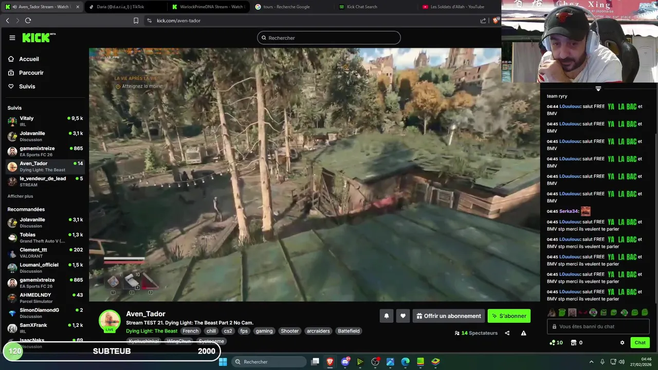Click the headphones frog emote
This screenshot has width=658, height=370.
pyautogui.click(x=593, y=312)
